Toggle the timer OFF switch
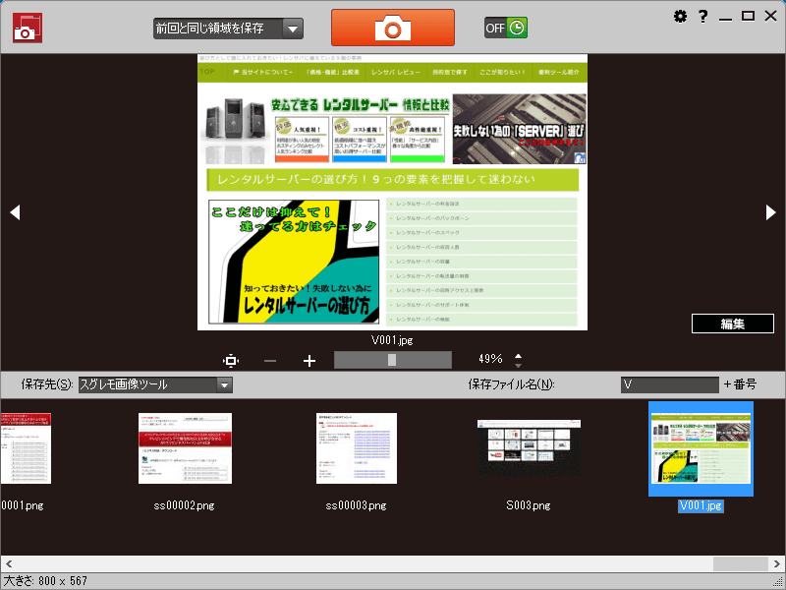Image resolution: width=786 pixels, height=590 pixels. pyautogui.click(x=505, y=28)
